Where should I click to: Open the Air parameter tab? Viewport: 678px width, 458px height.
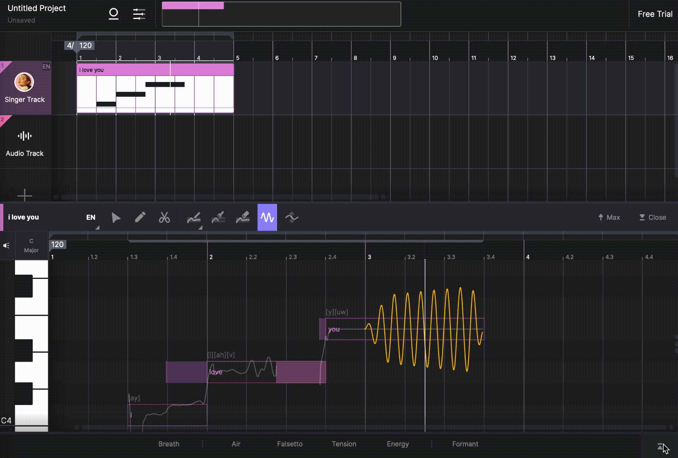236,444
